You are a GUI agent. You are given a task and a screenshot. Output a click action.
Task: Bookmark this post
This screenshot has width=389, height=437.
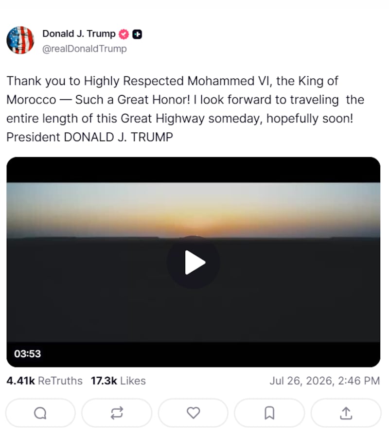(x=269, y=413)
